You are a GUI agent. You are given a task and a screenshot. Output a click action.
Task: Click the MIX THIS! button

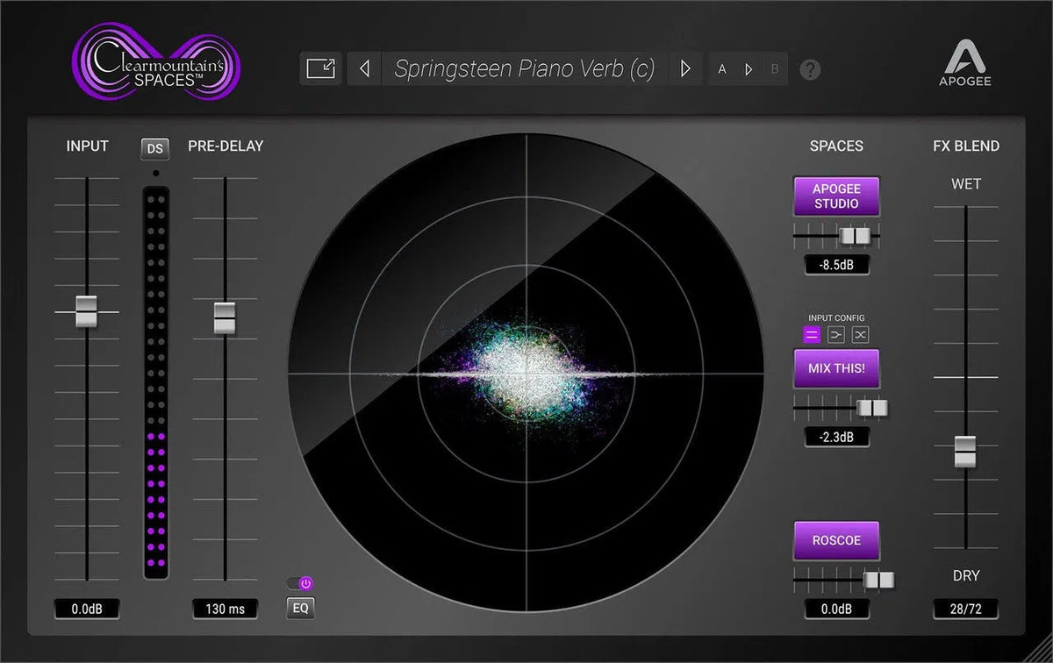pos(835,368)
